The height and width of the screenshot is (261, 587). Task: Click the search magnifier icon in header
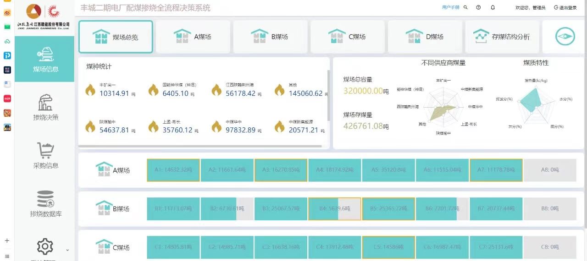[465, 8]
